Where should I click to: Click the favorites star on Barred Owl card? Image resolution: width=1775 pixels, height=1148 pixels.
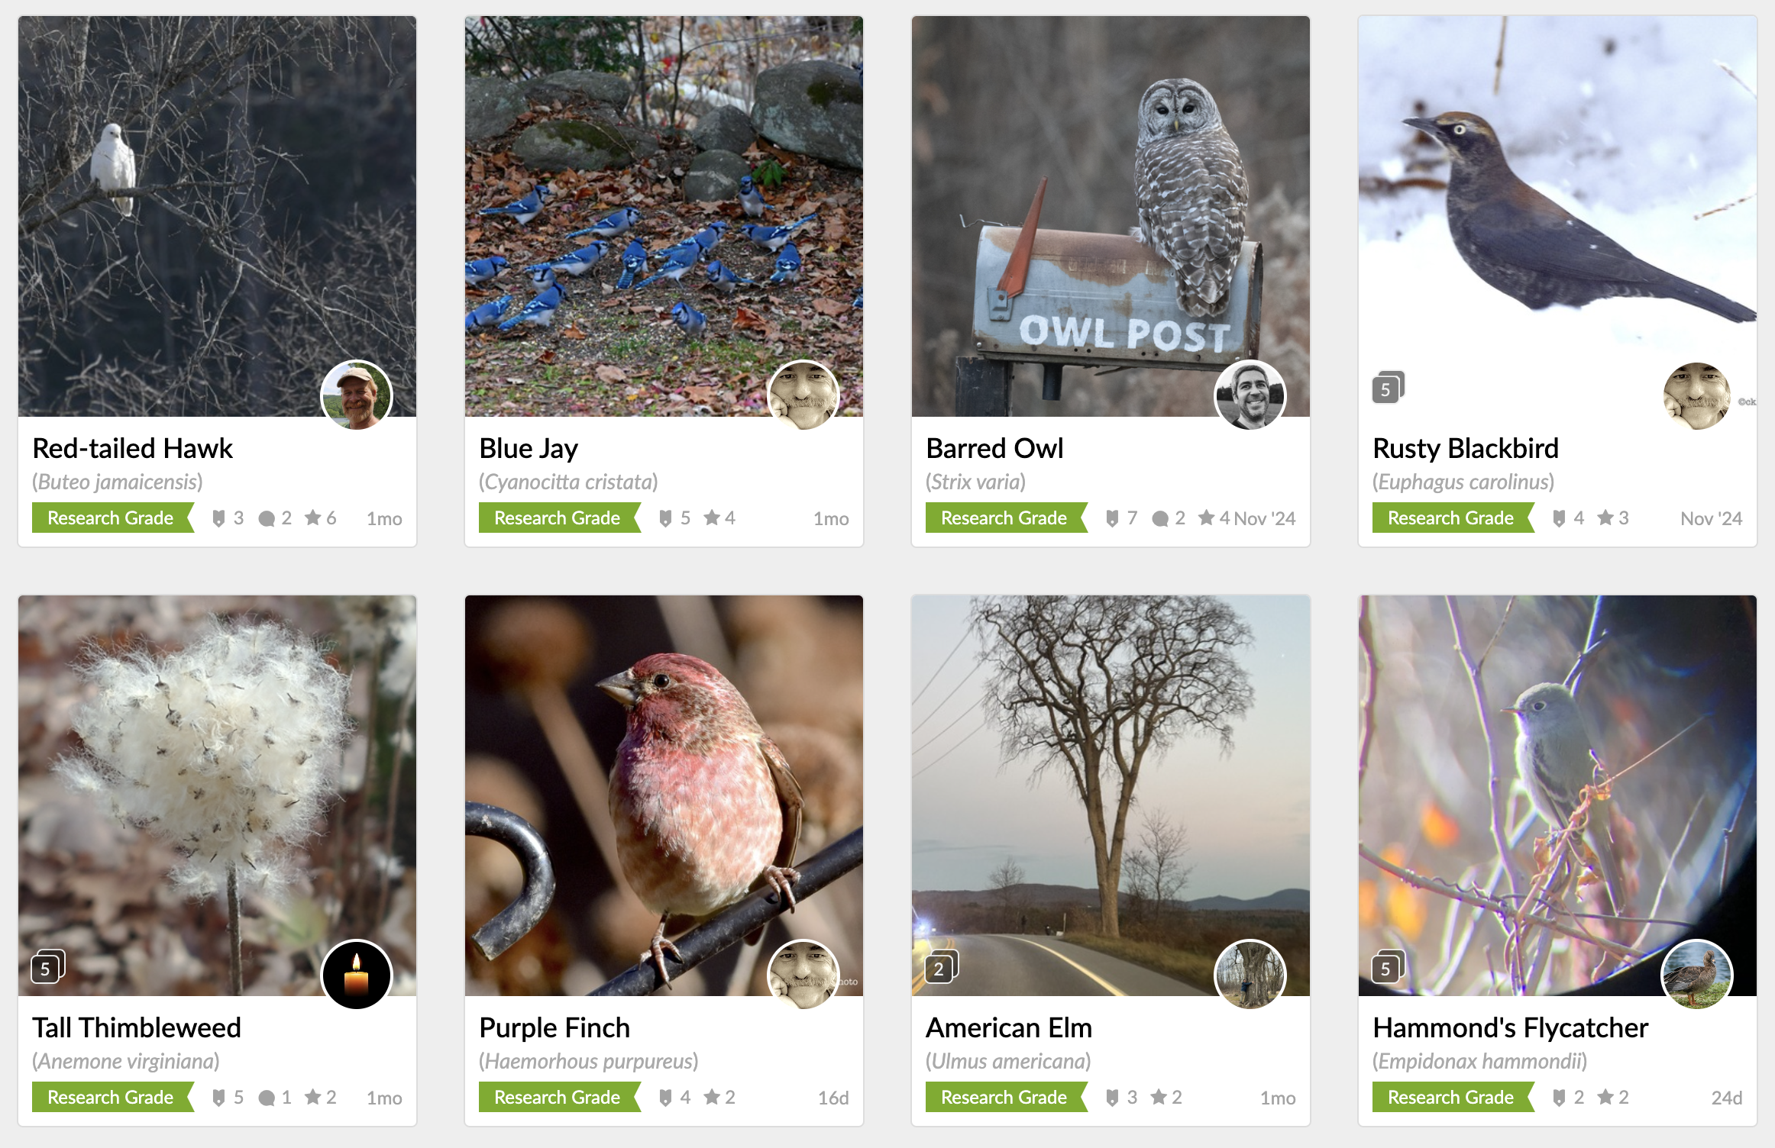1206,518
